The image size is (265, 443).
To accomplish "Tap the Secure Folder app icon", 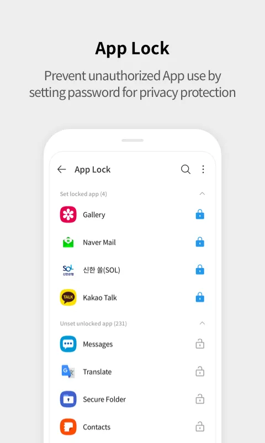I will point(68,399).
